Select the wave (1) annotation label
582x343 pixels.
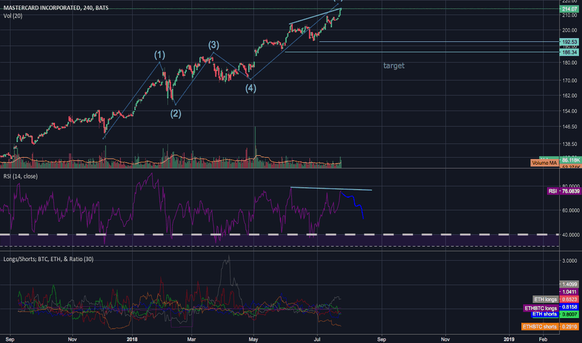click(x=160, y=55)
